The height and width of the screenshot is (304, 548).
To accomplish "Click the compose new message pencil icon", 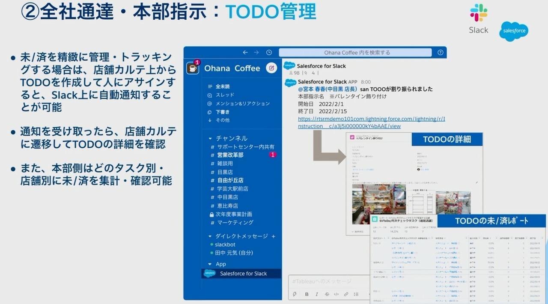I will tap(271, 68).
